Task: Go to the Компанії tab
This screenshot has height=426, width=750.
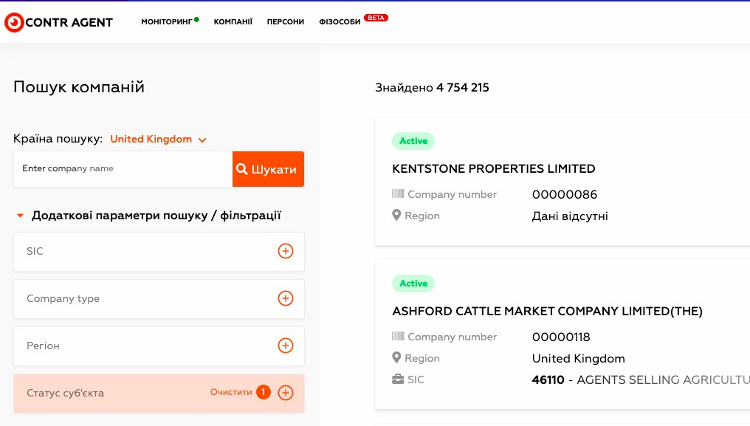Action: (x=233, y=21)
